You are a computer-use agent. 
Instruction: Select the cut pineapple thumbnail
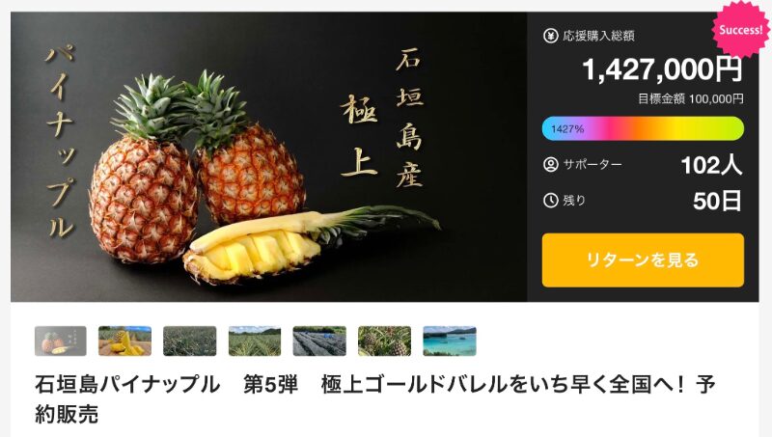[125, 341]
